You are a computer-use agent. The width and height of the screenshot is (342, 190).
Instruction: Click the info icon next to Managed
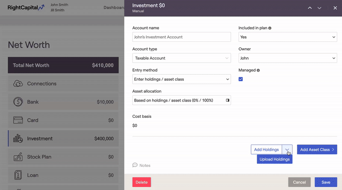(x=258, y=70)
